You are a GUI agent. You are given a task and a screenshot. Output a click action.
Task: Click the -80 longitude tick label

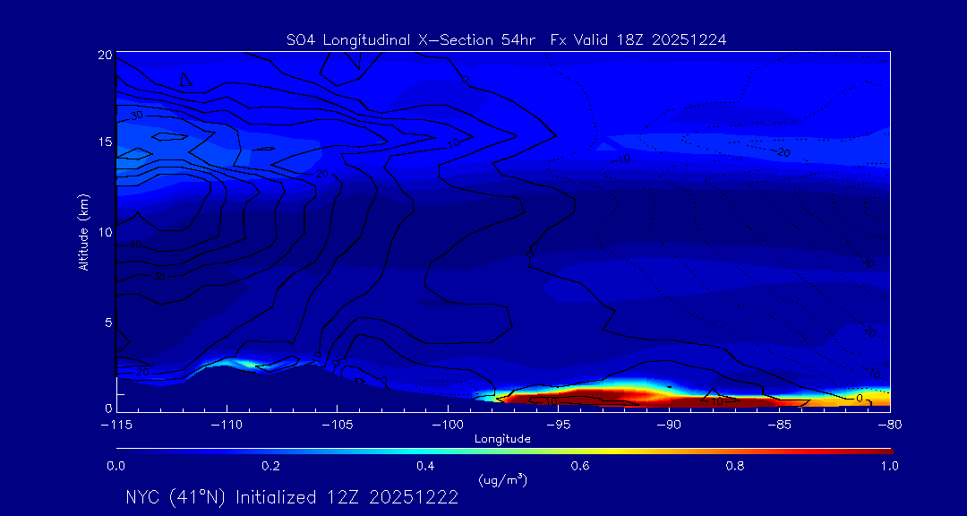click(x=890, y=426)
